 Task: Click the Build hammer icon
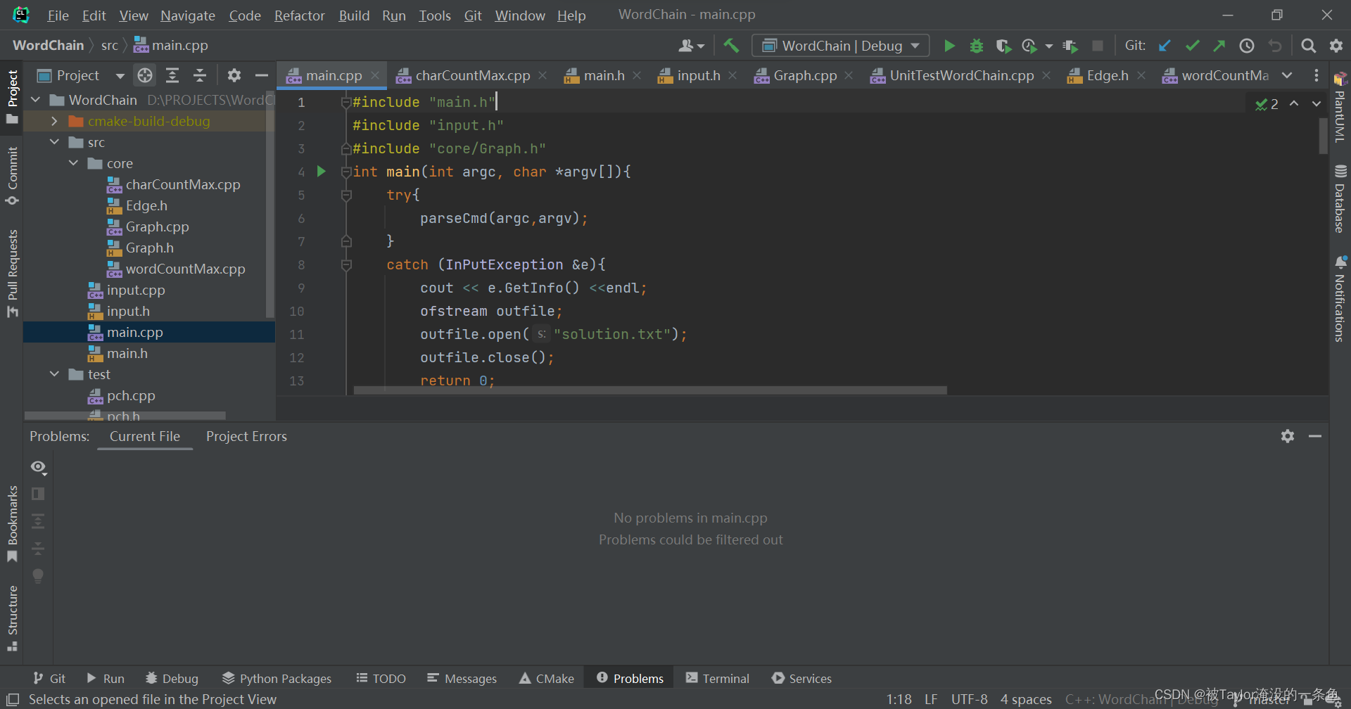(731, 46)
